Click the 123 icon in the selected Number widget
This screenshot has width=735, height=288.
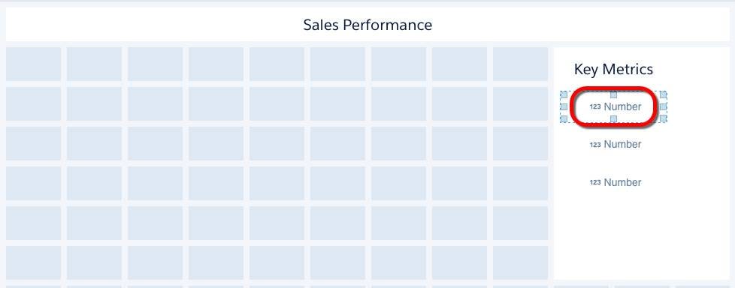pos(595,107)
